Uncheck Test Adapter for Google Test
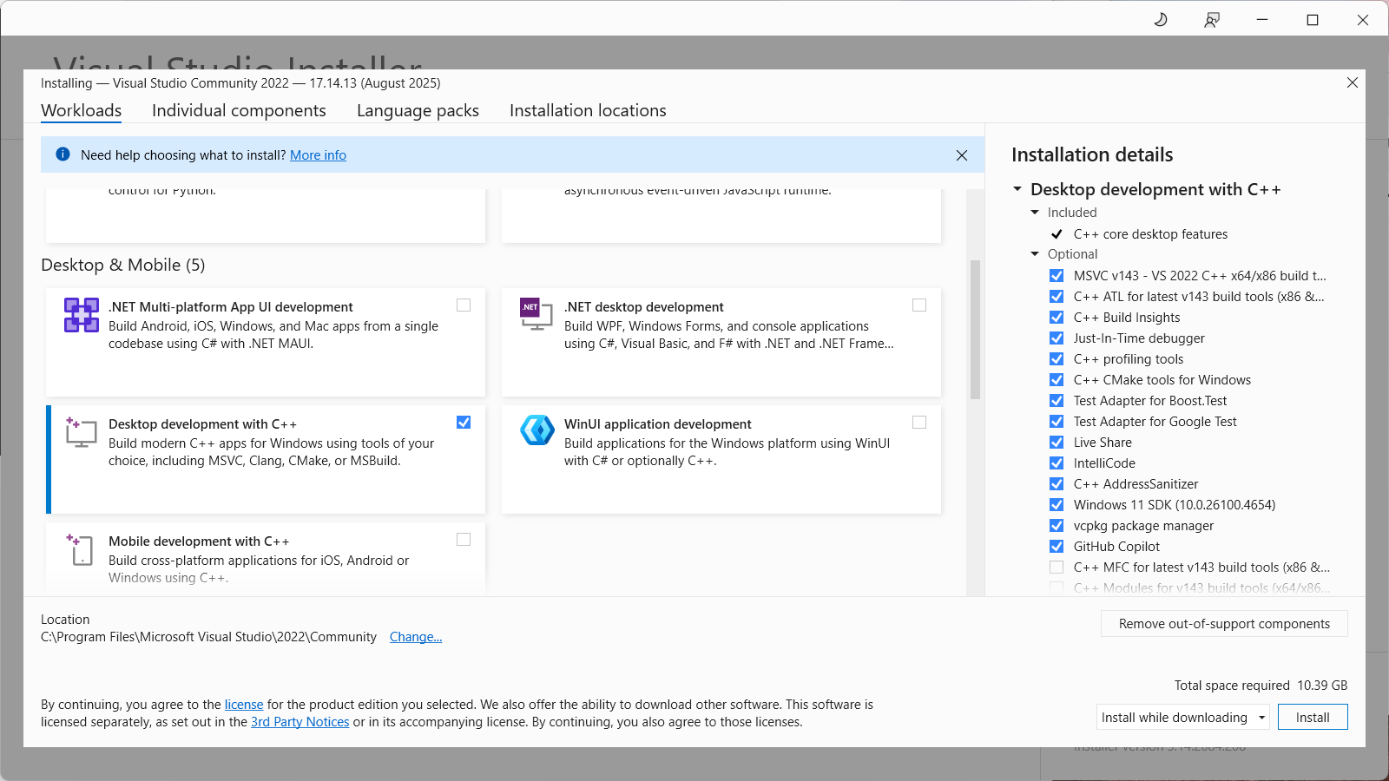 pyautogui.click(x=1057, y=422)
